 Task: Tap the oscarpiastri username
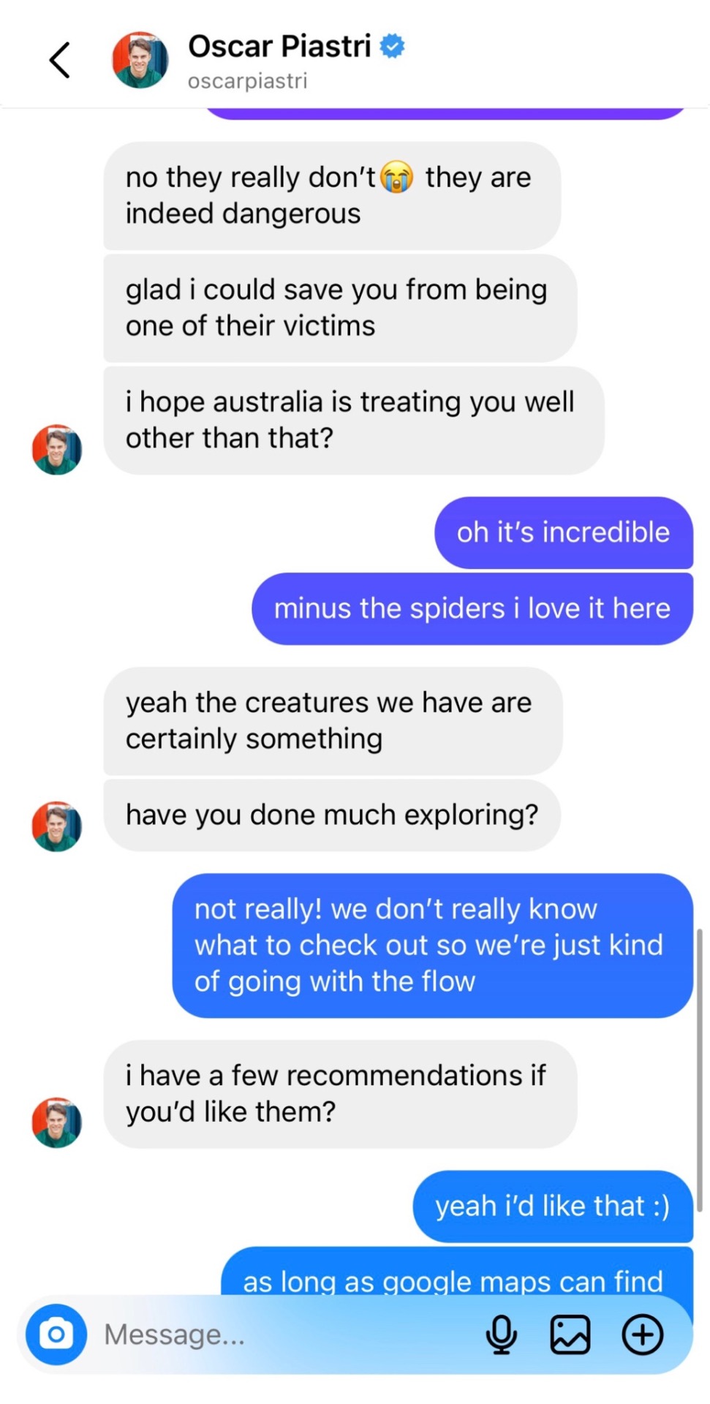[x=247, y=81]
